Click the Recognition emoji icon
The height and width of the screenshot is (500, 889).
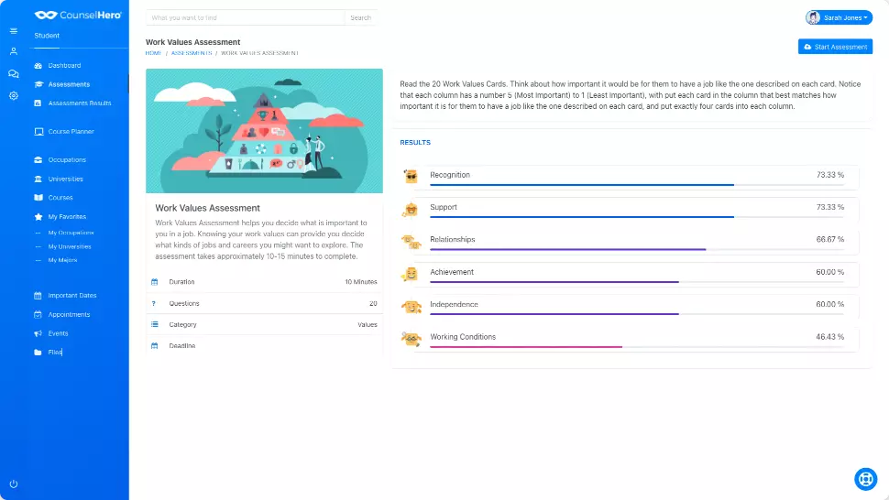click(411, 177)
